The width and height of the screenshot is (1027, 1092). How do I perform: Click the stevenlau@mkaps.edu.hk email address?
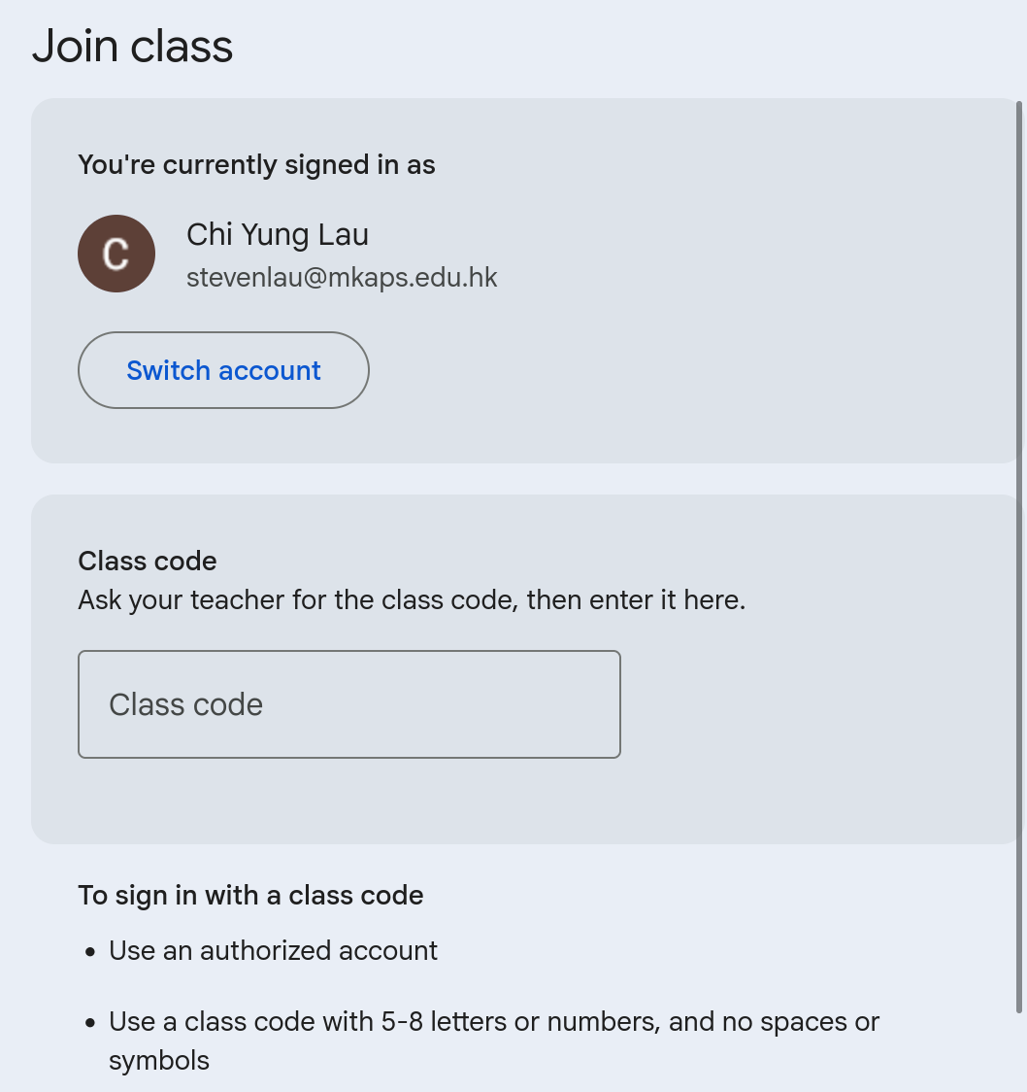point(342,278)
